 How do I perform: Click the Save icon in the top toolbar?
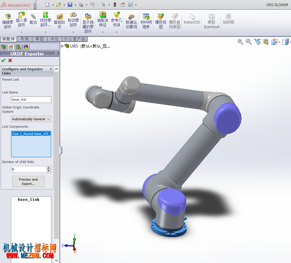[70, 5]
